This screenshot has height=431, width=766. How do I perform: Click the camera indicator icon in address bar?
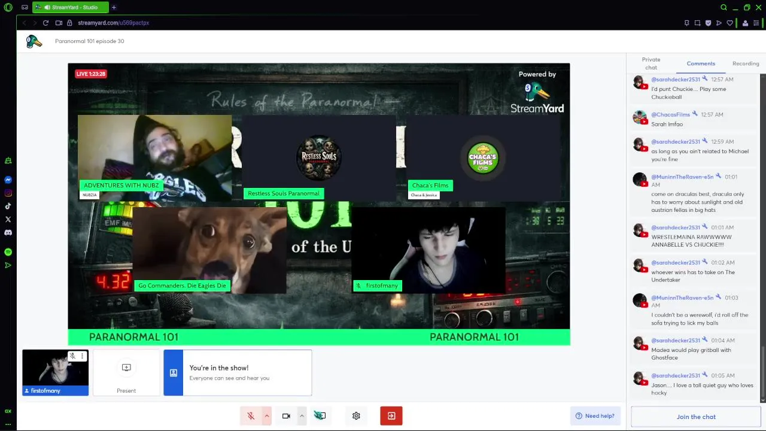coord(59,23)
